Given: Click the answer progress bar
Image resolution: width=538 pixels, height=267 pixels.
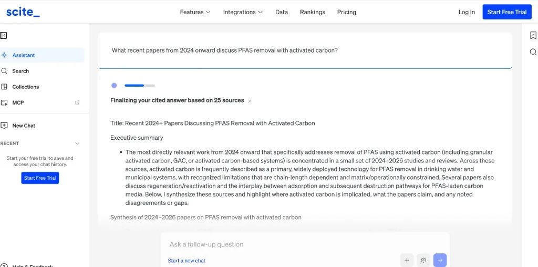Looking at the screenshot, I should point(140,86).
